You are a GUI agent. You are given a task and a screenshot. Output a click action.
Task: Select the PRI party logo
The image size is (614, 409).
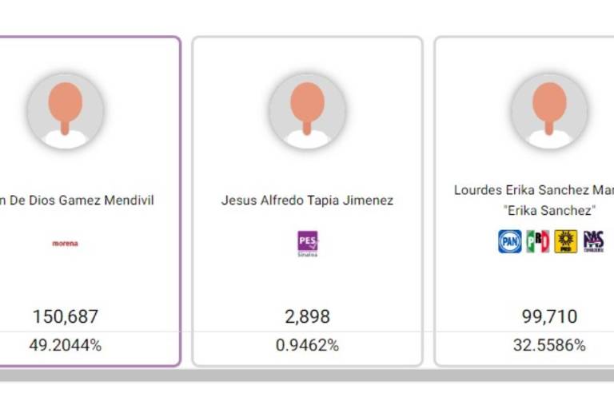(538, 241)
